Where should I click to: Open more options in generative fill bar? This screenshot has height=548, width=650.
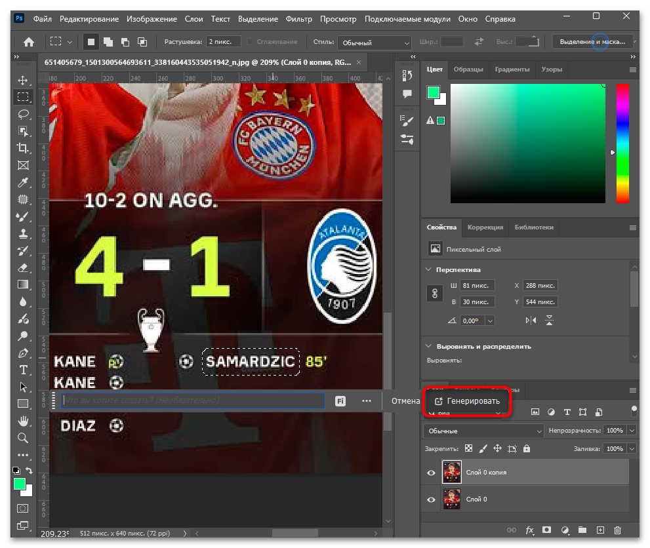click(367, 401)
